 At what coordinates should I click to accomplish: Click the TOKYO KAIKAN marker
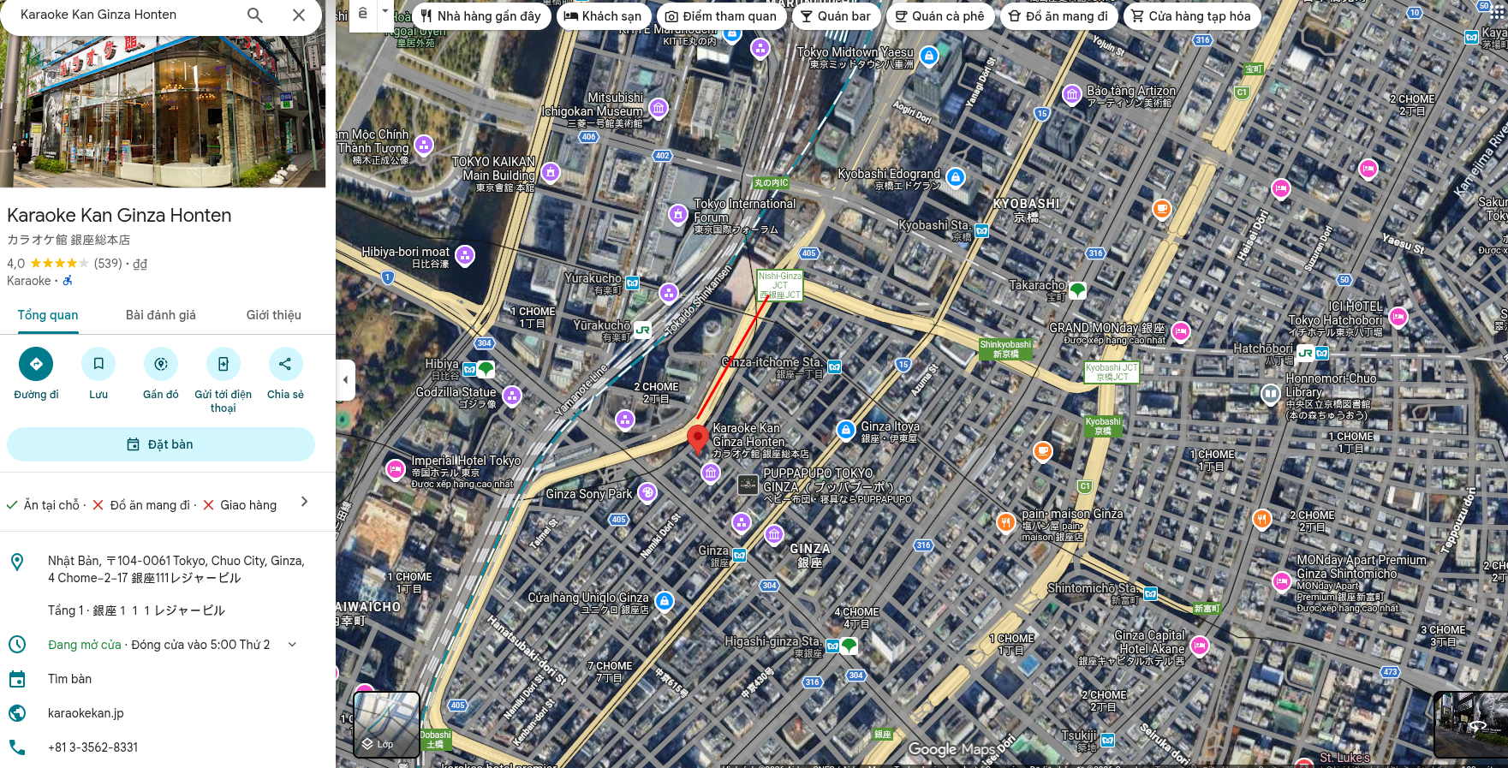tap(551, 173)
